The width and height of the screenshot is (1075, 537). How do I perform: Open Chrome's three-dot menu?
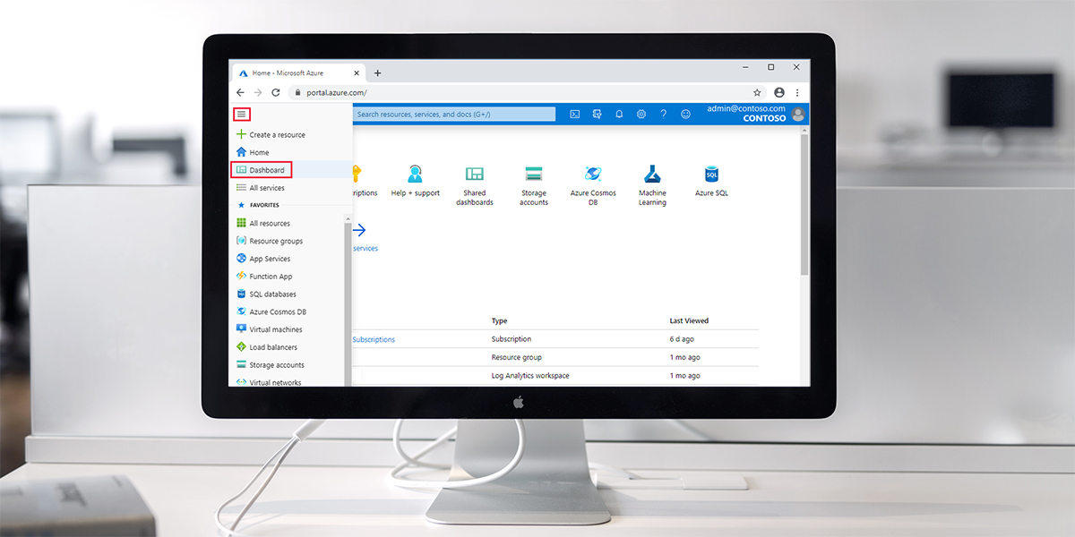[x=797, y=92]
